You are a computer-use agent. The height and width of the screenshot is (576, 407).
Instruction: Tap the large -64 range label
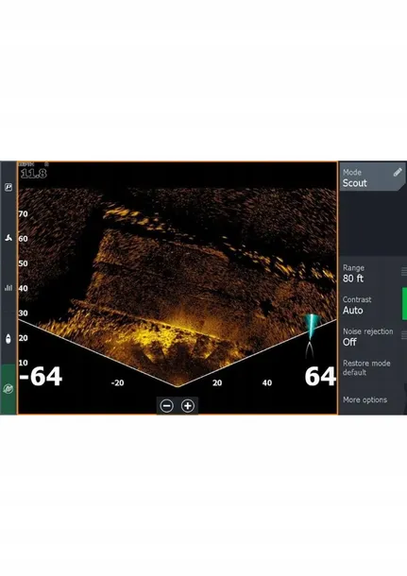(x=41, y=377)
